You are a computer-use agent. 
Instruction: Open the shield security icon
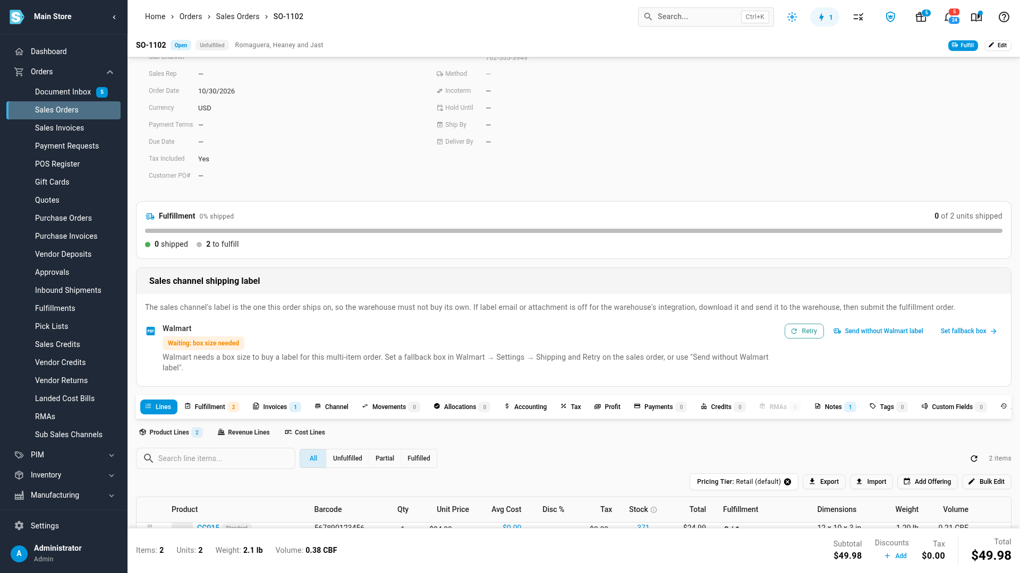pos(890,17)
